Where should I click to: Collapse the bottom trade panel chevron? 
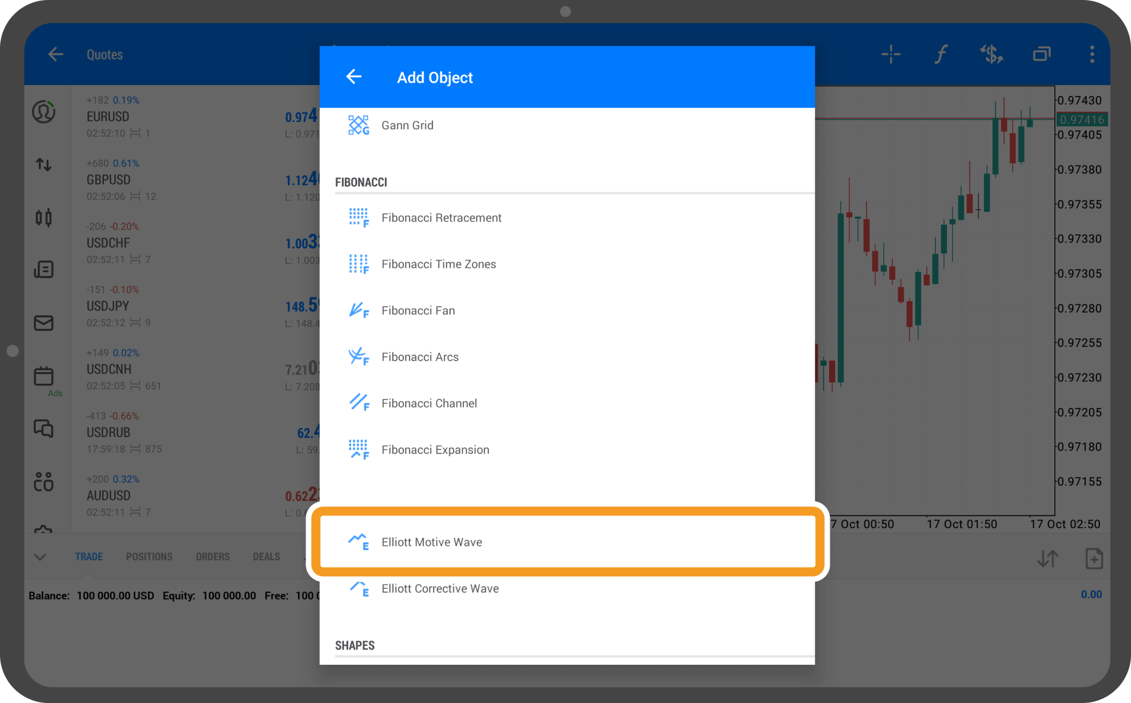coord(40,557)
